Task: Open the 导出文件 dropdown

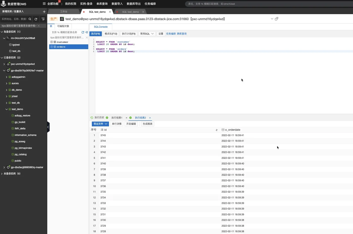Action: (x=100, y=124)
